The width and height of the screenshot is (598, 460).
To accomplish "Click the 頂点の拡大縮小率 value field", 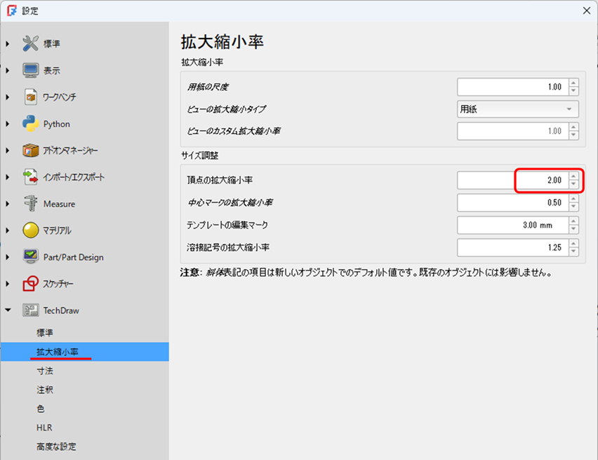I will [512, 180].
